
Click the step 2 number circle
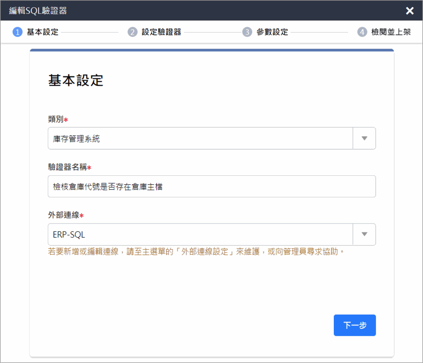(x=132, y=32)
